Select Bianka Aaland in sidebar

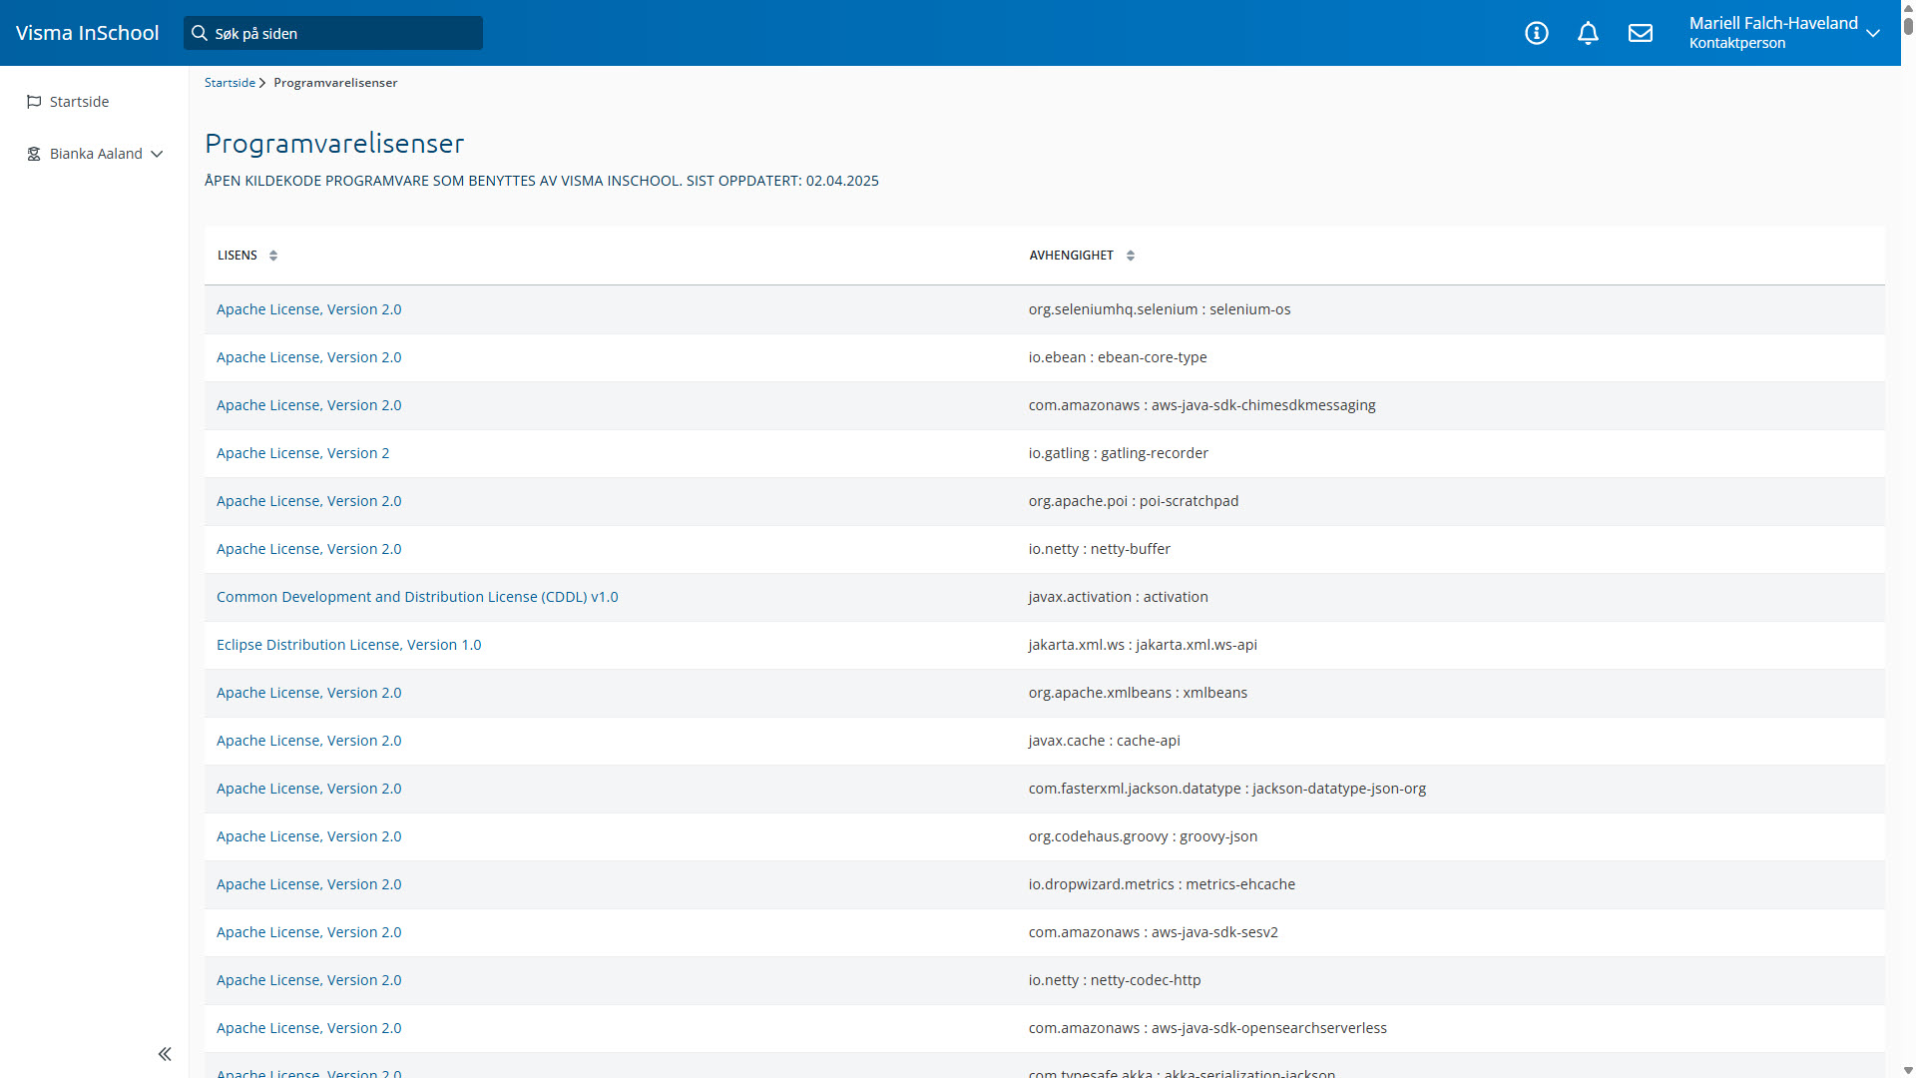pyautogui.click(x=95, y=154)
